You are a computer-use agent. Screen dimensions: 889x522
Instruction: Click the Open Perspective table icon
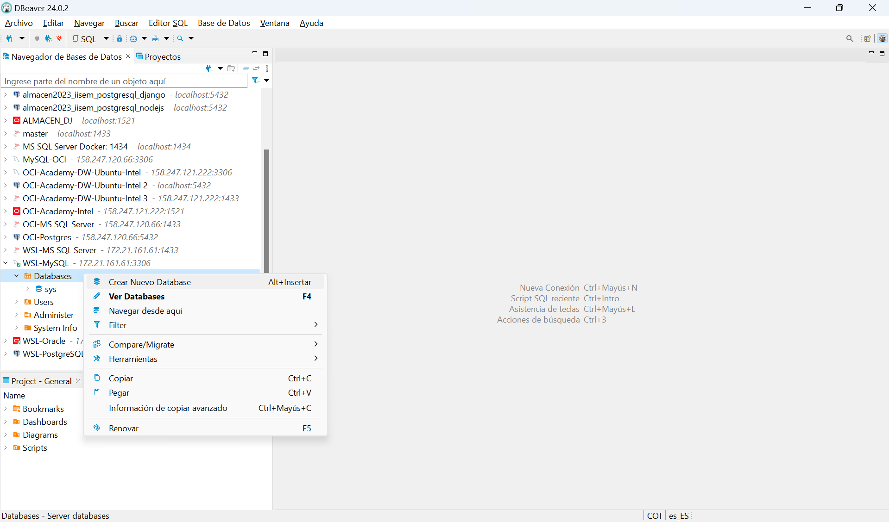tap(867, 39)
